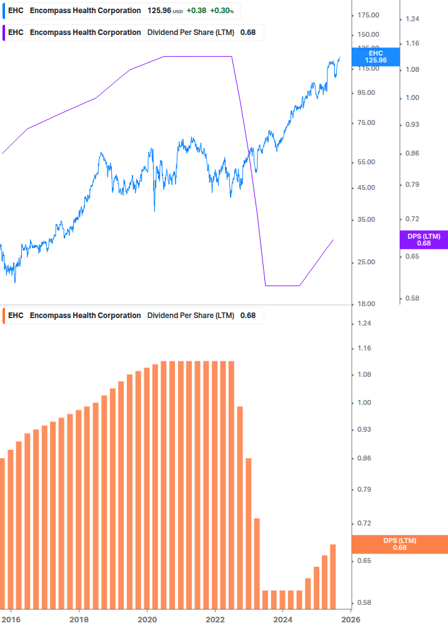Screen dimensions: 448x628
Task: Click the 175.00 price axis label
Action: (368, 15)
